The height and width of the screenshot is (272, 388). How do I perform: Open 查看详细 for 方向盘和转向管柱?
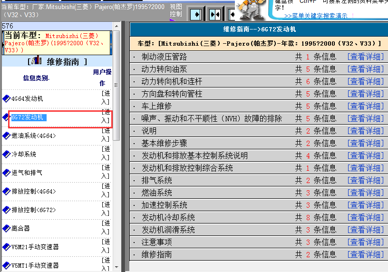pos(366,94)
